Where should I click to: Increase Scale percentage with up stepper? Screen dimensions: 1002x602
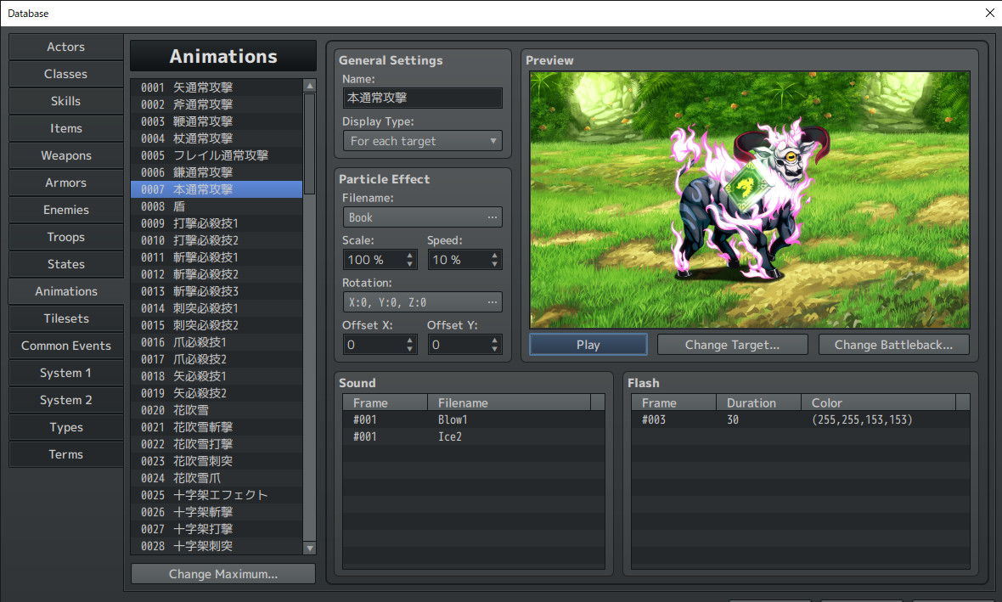click(408, 255)
